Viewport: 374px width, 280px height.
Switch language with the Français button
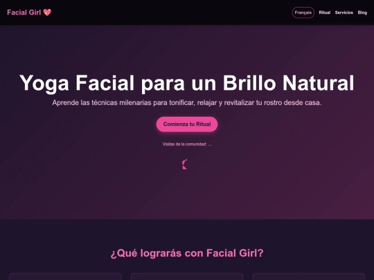[x=303, y=12]
